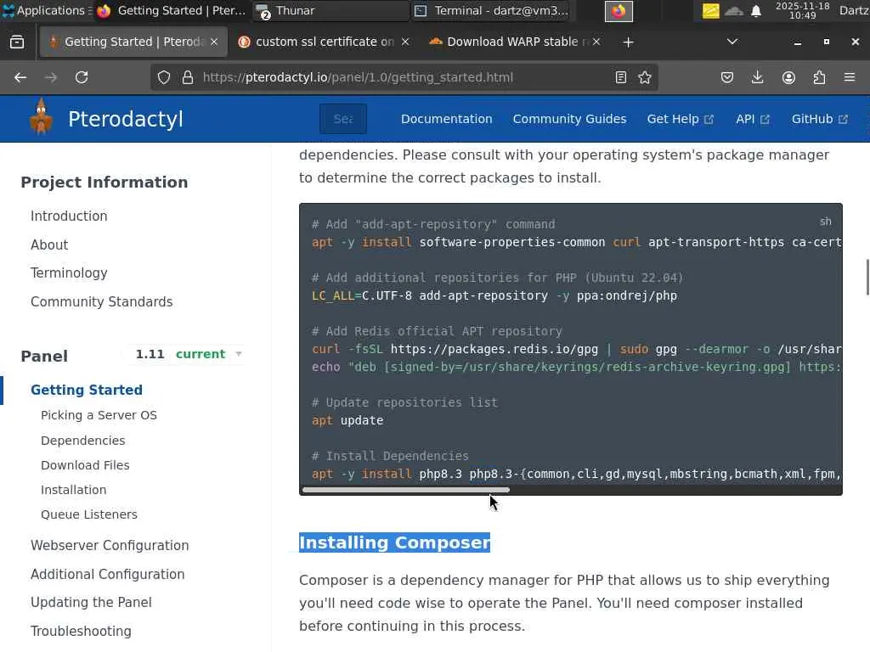Select the Getting Started browser tab
Viewport: 870px width, 652px height.
(x=133, y=42)
